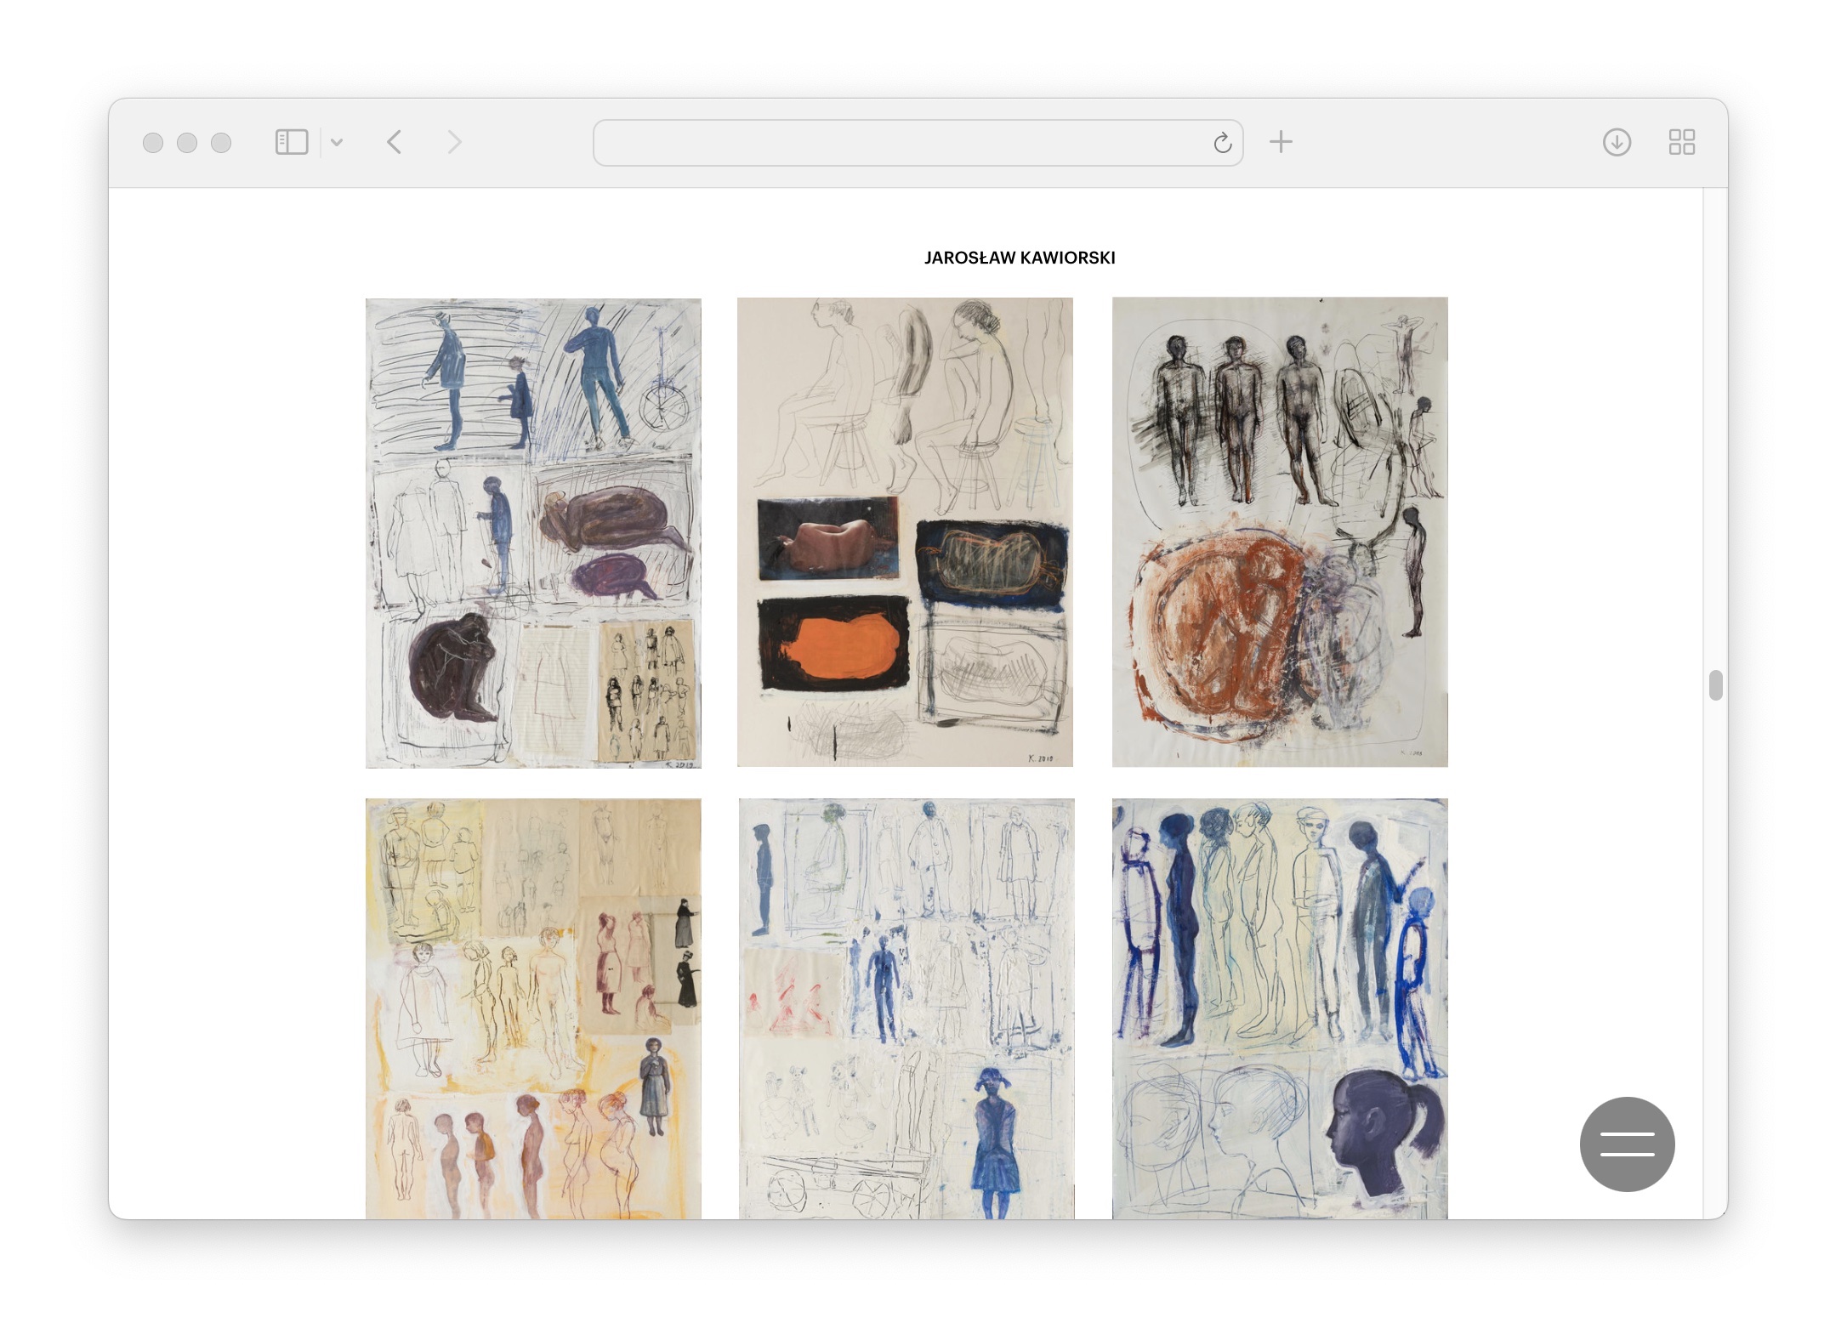Screen dimensions: 1847x1323
Task: Open the yellow-toned figure studies artwork
Action: 533,1008
